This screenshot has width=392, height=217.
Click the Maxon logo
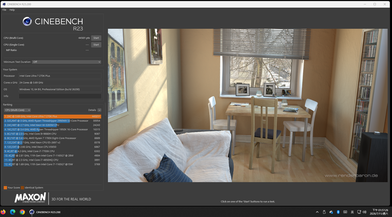coord(30,197)
